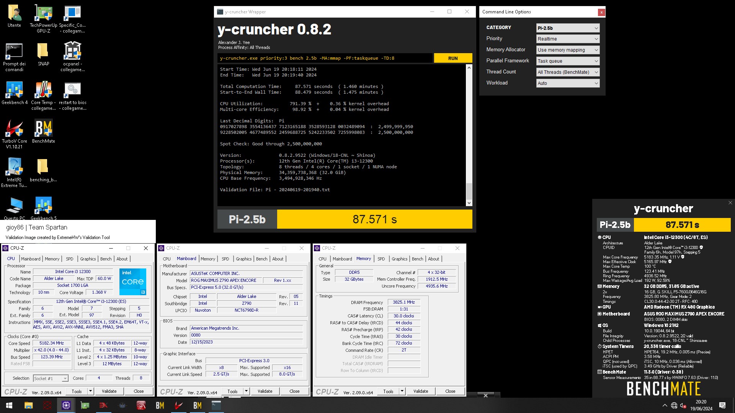Click Tools button in Timings CPU-Z window

click(388, 391)
